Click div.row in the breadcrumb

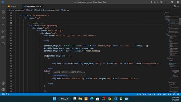(x=66, y=10)
